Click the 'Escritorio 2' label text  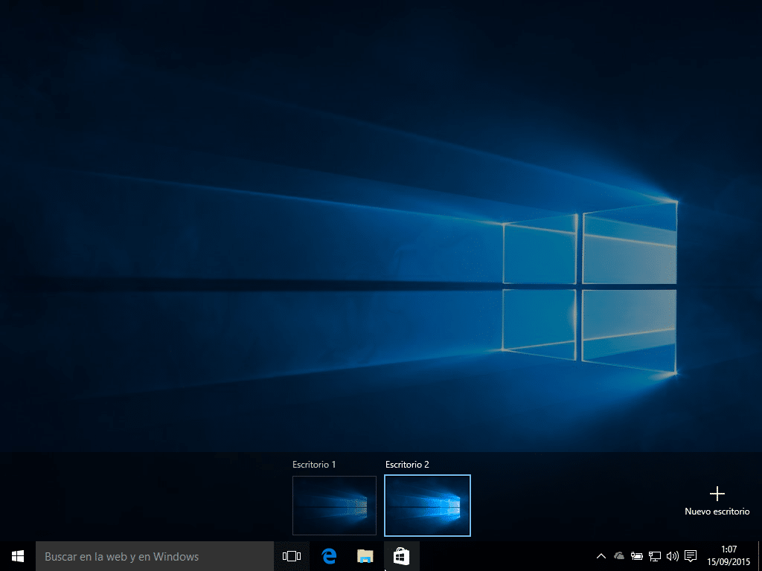tap(407, 465)
